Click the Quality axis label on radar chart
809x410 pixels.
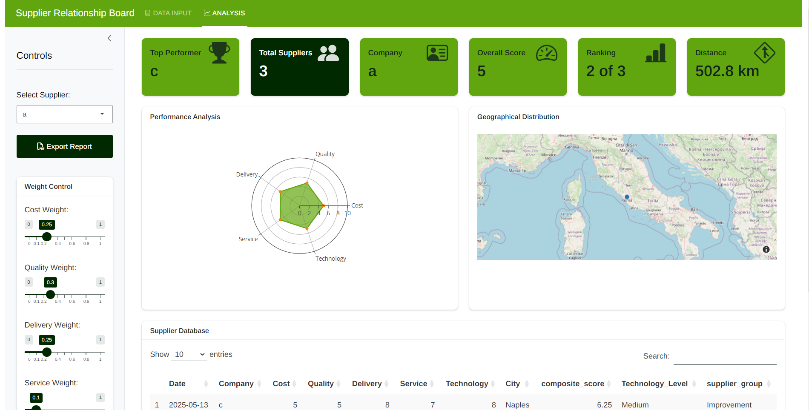pos(325,154)
